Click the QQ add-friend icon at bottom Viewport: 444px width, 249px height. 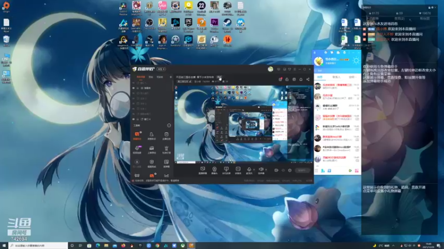(x=323, y=170)
